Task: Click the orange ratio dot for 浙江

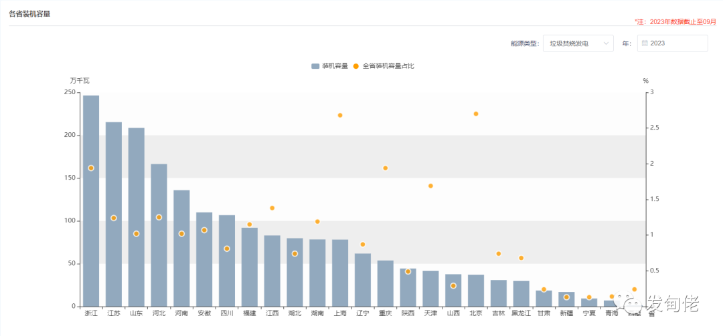Action: 91,168
